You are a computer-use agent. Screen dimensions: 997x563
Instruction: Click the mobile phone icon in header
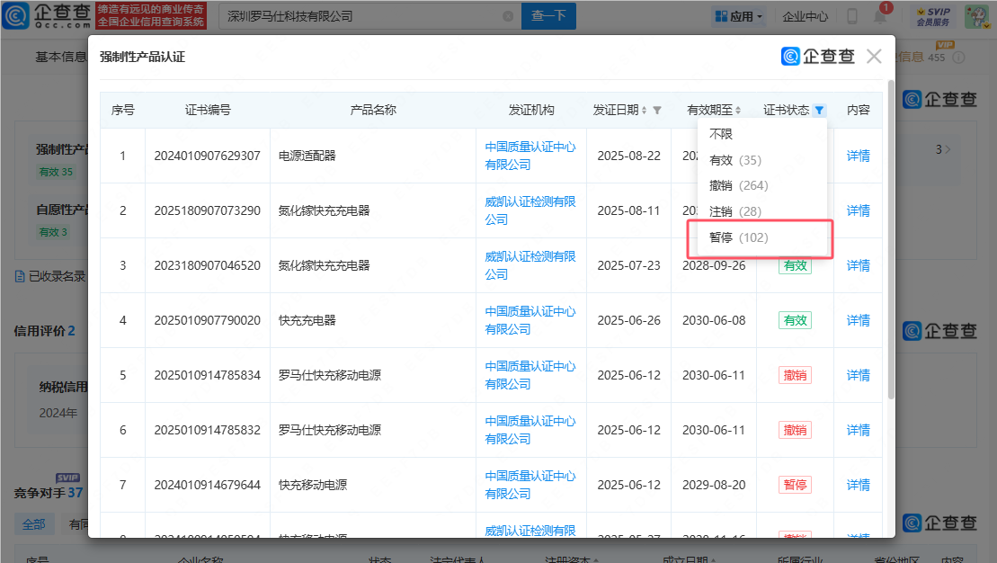click(851, 16)
